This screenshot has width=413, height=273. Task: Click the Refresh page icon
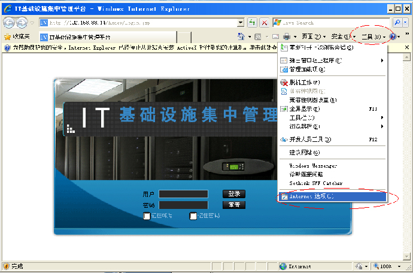[x=253, y=22]
